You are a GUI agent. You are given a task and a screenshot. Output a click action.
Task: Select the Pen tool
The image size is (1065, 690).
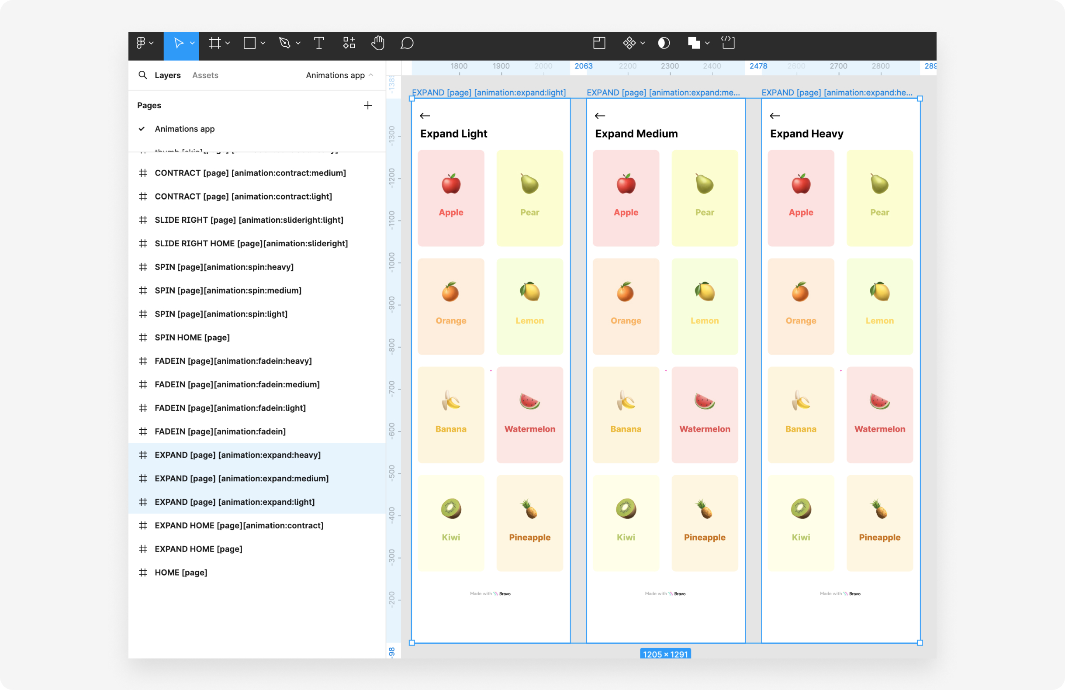point(284,43)
